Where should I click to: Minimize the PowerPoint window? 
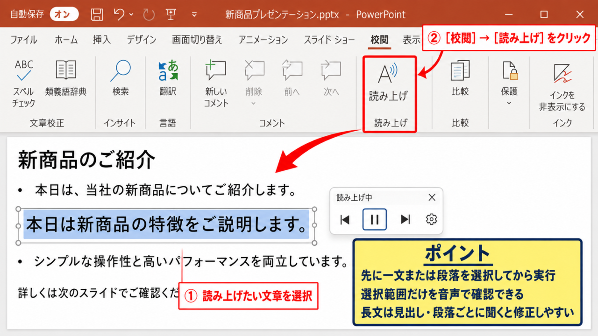pyautogui.click(x=508, y=14)
